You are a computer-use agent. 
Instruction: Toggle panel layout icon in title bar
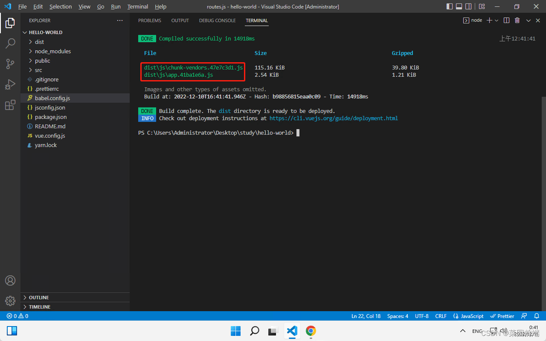point(459,6)
